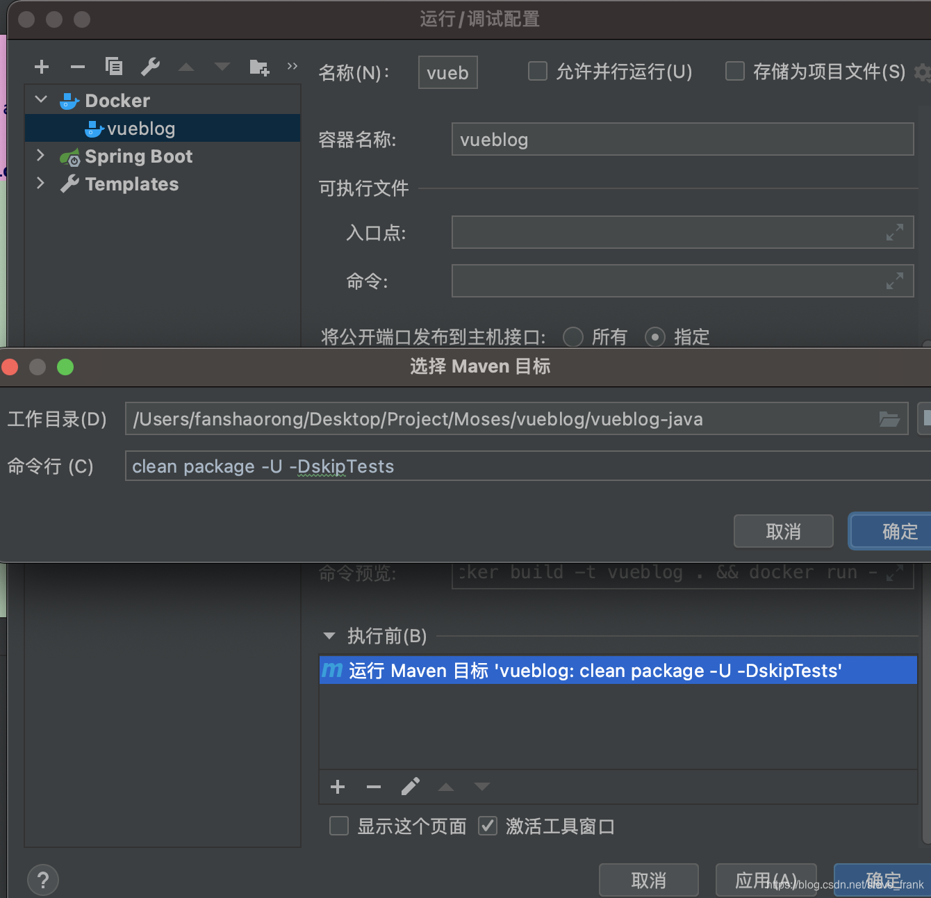Screen dimensions: 931x898
Task: Edit the selected before-launch task
Action: 410,787
